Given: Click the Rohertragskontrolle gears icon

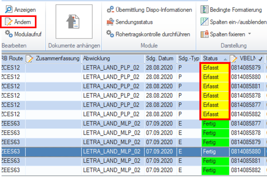Looking at the screenshot, I should tap(110, 34).
